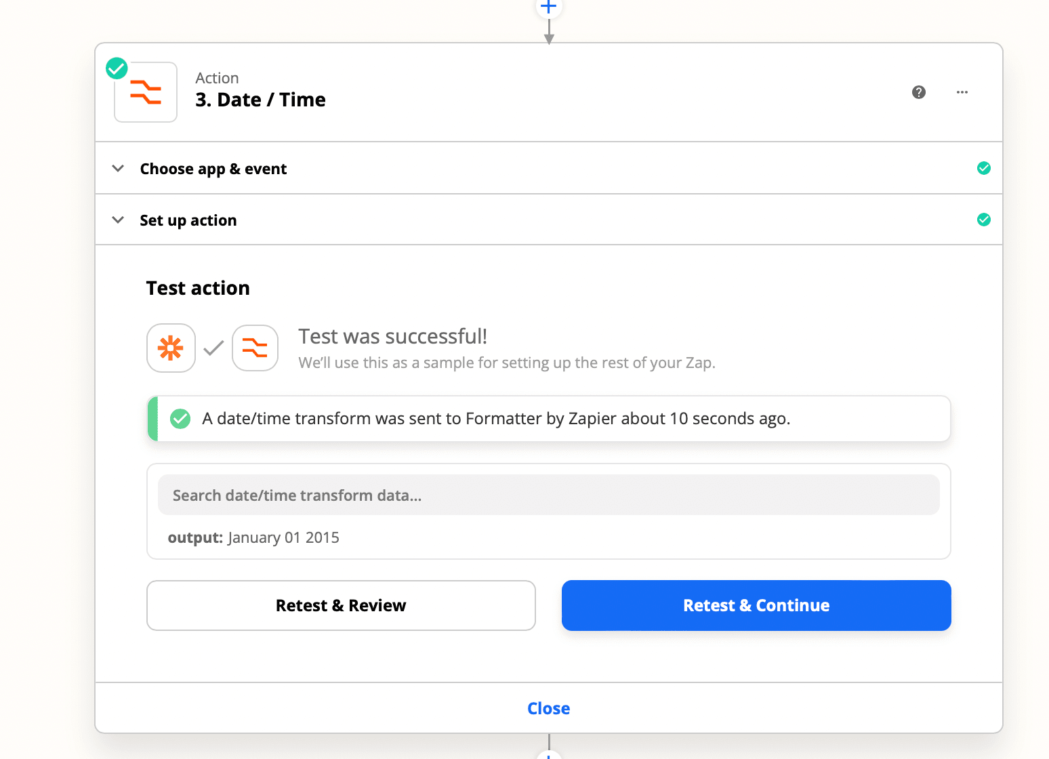Click the gray checkmark between app icons
This screenshot has height=759, width=1049.
tap(213, 348)
